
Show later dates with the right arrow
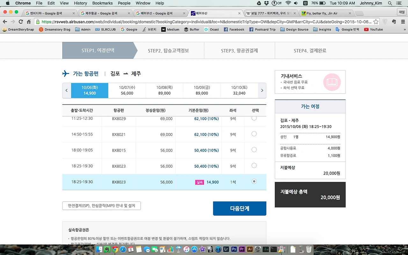[262, 91]
